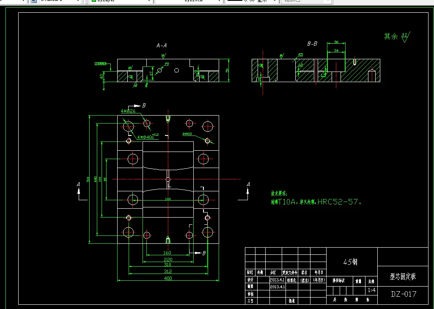The height and width of the screenshot is (309, 434).
Task: Click the 比例 header in title block
Action: click(371, 281)
